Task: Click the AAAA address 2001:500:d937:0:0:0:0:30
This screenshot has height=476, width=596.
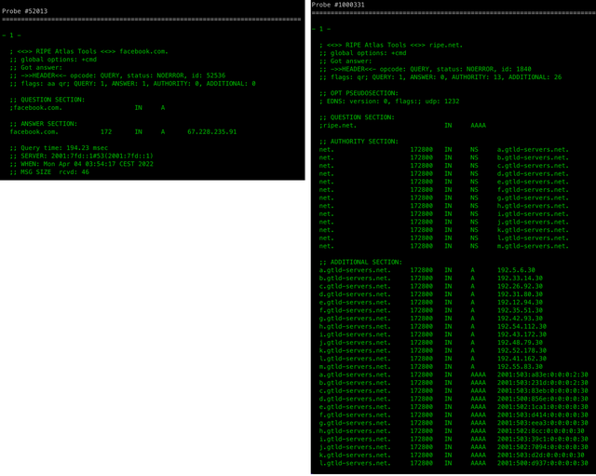Action: tap(542, 463)
